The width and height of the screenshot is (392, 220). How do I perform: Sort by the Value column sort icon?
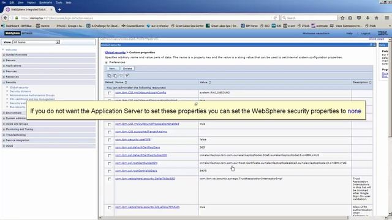coord(209,82)
